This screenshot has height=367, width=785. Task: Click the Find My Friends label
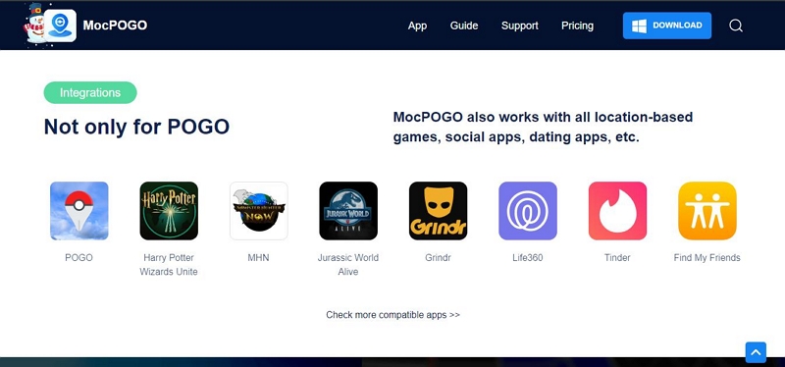(706, 258)
